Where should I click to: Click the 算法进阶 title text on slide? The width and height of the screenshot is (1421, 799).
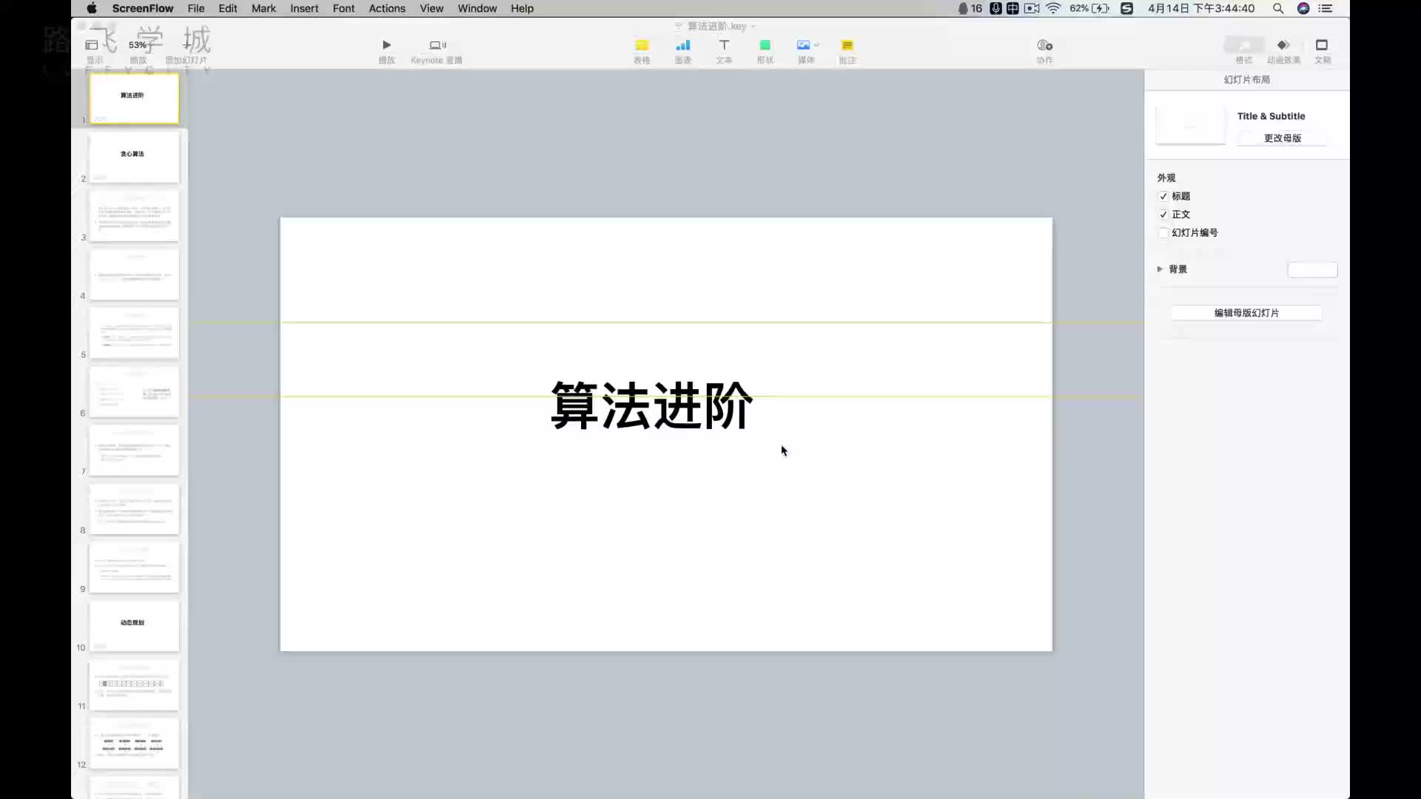pos(651,405)
